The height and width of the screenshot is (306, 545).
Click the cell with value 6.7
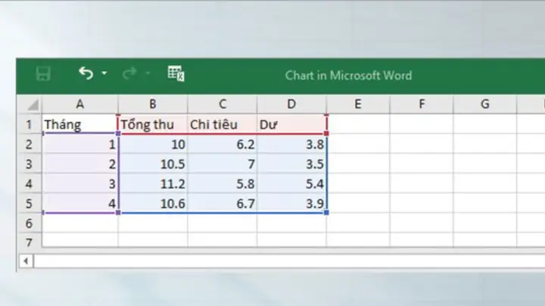coord(223,203)
